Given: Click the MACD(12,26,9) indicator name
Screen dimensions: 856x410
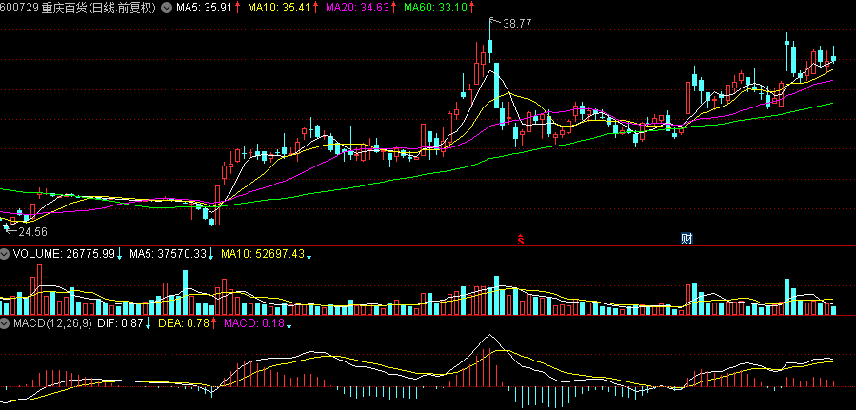Looking at the screenshot, I should 53,323.
